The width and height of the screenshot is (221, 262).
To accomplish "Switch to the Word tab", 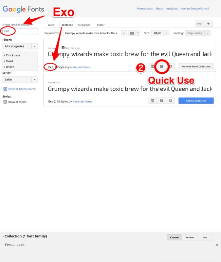I will pyautogui.click(x=51, y=25).
